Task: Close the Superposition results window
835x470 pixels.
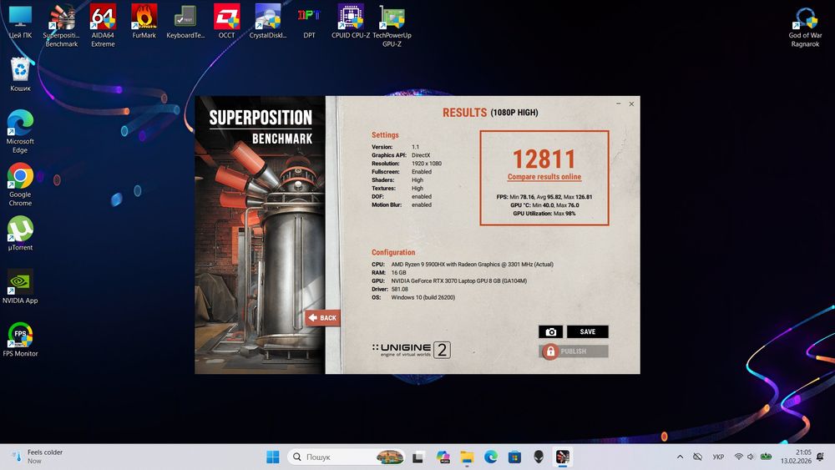Action: 631,104
